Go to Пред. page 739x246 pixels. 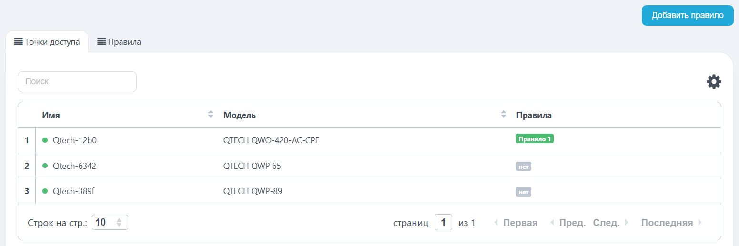tap(568, 223)
